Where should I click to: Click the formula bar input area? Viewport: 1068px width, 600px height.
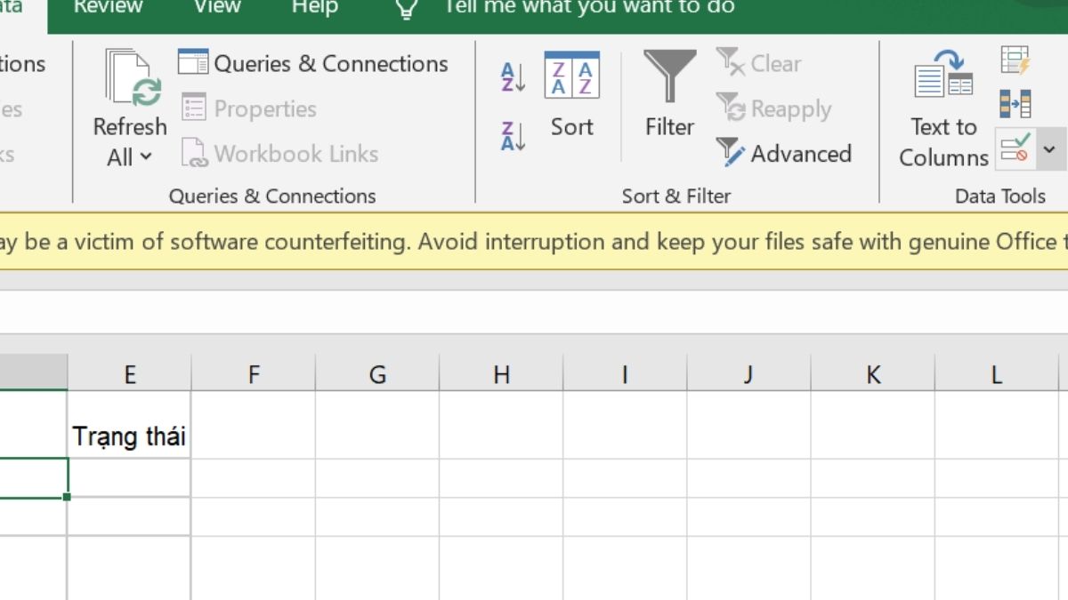pos(534,313)
